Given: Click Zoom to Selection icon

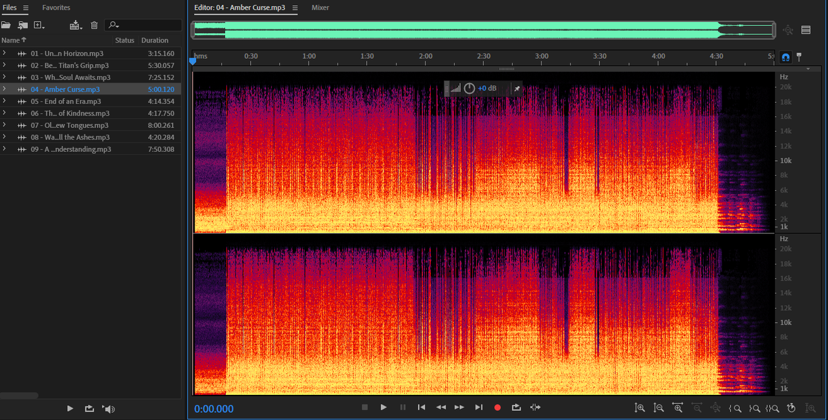Looking at the screenshot, I should [x=772, y=408].
